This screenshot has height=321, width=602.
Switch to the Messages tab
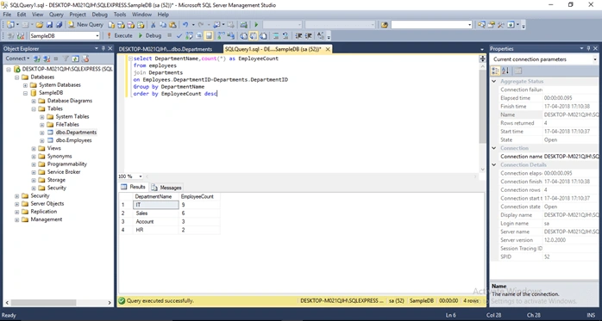click(166, 188)
